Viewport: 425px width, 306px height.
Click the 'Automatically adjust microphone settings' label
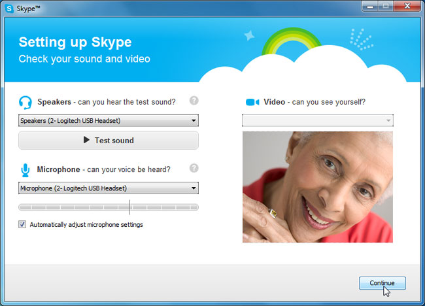[x=86, y=225]
